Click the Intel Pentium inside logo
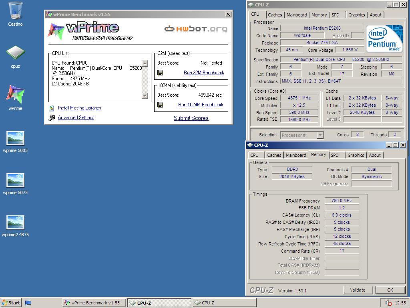The height and width of the screenshot is (308, 410). click(x=384, y=38)
